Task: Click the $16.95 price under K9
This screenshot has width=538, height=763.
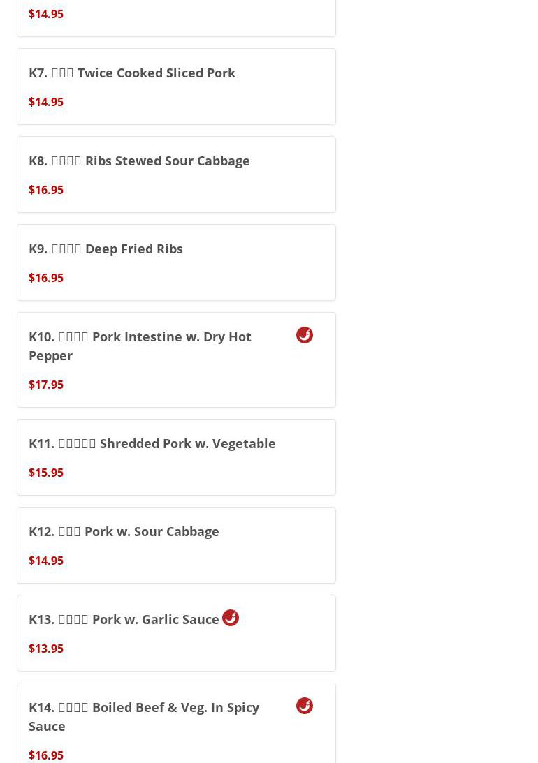Action: [x=46, y=278]
